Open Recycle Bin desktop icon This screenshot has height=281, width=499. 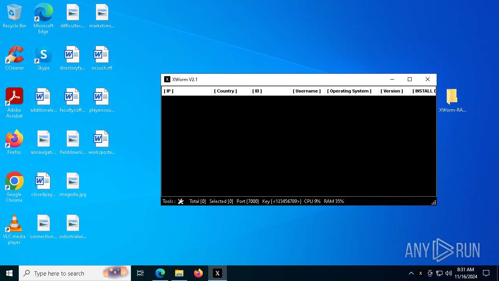(x=14, y=16)
